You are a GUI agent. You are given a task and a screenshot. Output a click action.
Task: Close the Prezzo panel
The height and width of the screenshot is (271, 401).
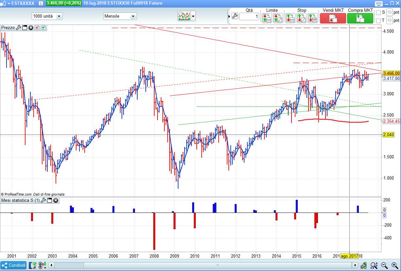pyautogui.click(x=31, y=28)
